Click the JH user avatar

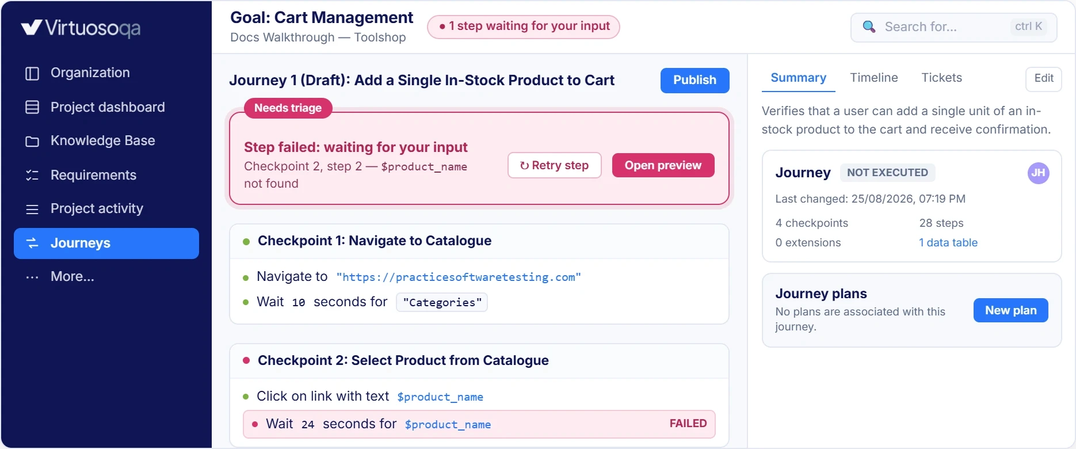pos(1038,173)
